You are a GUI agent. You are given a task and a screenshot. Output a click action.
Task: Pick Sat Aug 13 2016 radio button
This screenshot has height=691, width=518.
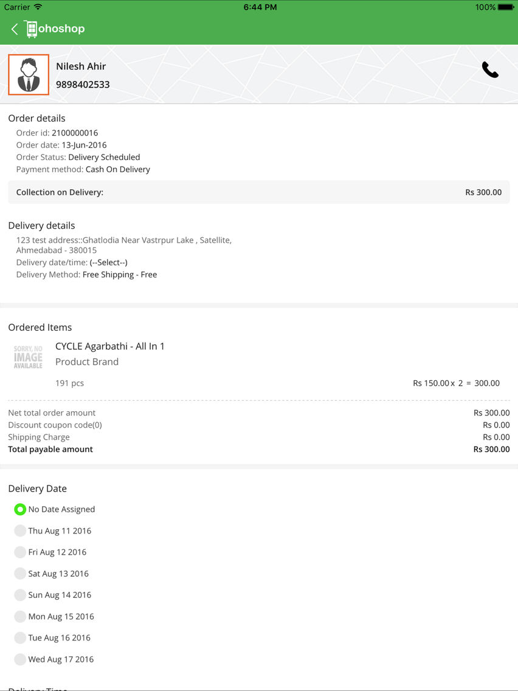[x=20, y=574]
